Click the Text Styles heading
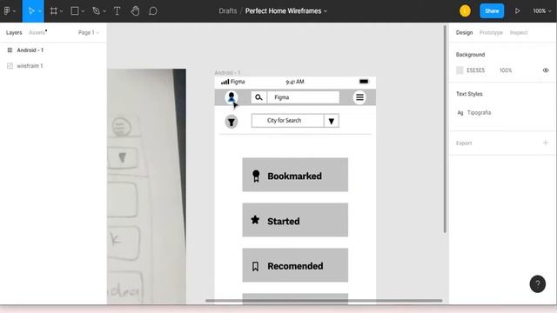This screenshot has height=313, width=557. point(469,94)
